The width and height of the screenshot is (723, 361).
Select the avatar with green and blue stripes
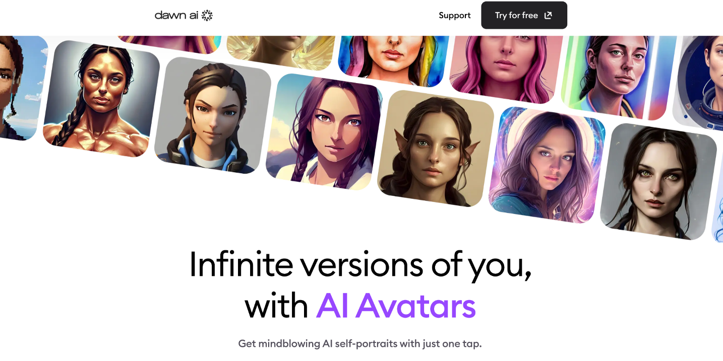click(619, 76)
